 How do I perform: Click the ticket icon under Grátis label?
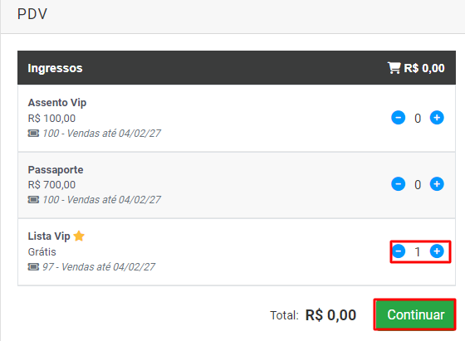tap(33, 267)
